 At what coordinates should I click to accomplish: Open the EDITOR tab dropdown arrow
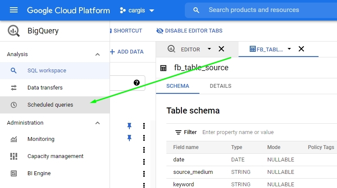pos(209,49)
